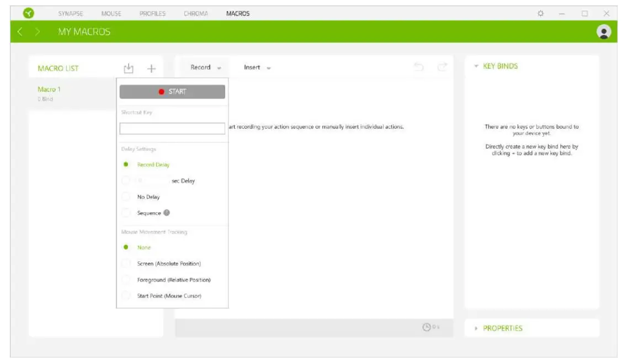Click the import macro icon
The width and height of the screenshot is (622, 362).
(129, 68)
